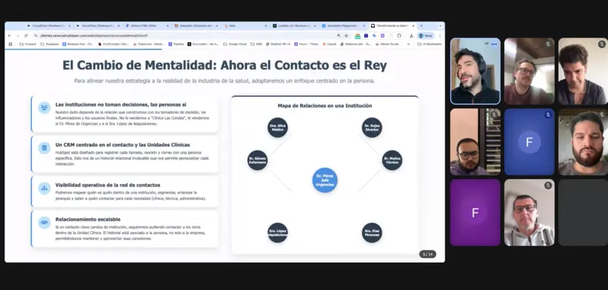608x290 pixels.
Task: Open Hours - Timely bookmark
Action: tap(306, 44)
